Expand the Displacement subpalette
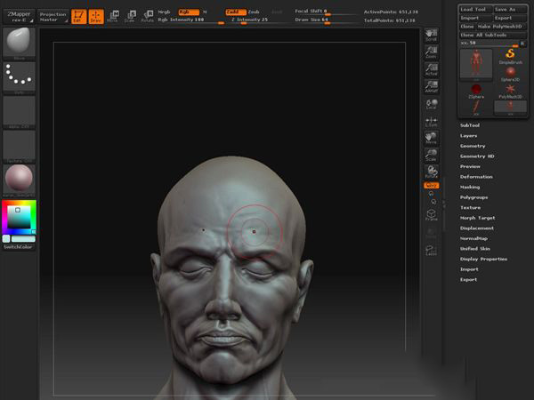The height and width of the screenshot is (400, 534). tap(477, 228)
